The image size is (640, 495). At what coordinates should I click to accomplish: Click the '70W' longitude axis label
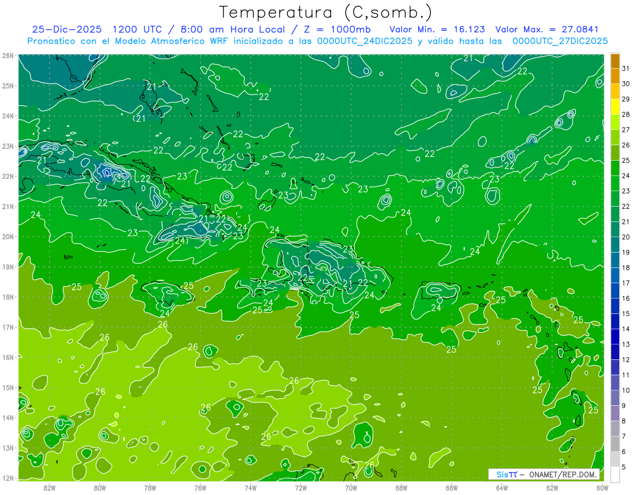[x=351, y=487]
